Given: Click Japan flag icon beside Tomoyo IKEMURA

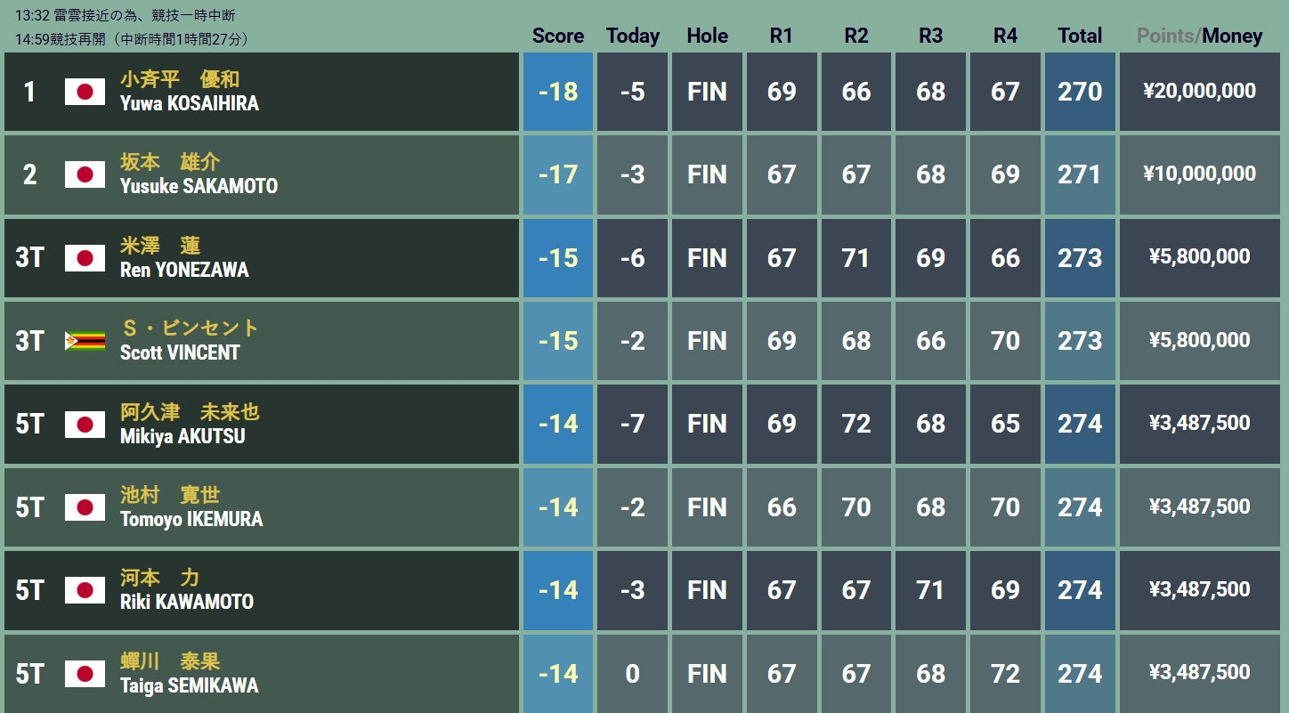Looking at the screenshot, I should (85, 507).
